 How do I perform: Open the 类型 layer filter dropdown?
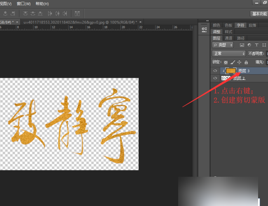pos(223,45)
